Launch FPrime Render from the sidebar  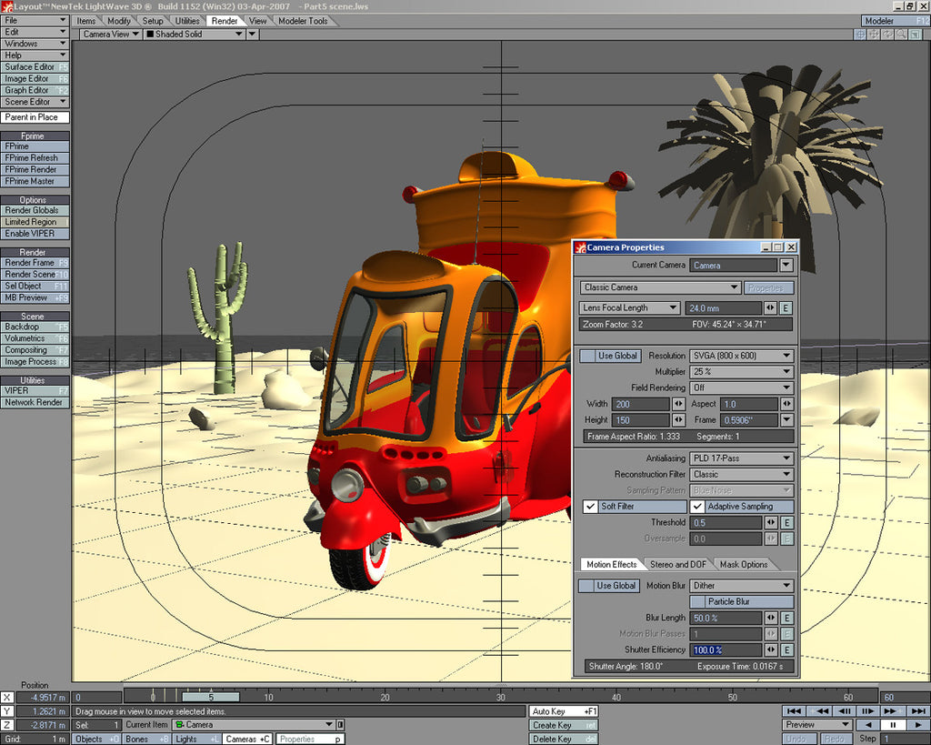35,169
